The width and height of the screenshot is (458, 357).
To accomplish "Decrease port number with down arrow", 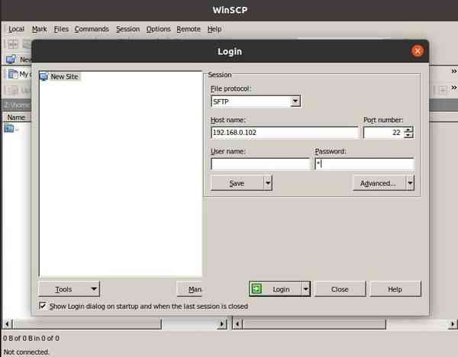I will coord(409,136).
